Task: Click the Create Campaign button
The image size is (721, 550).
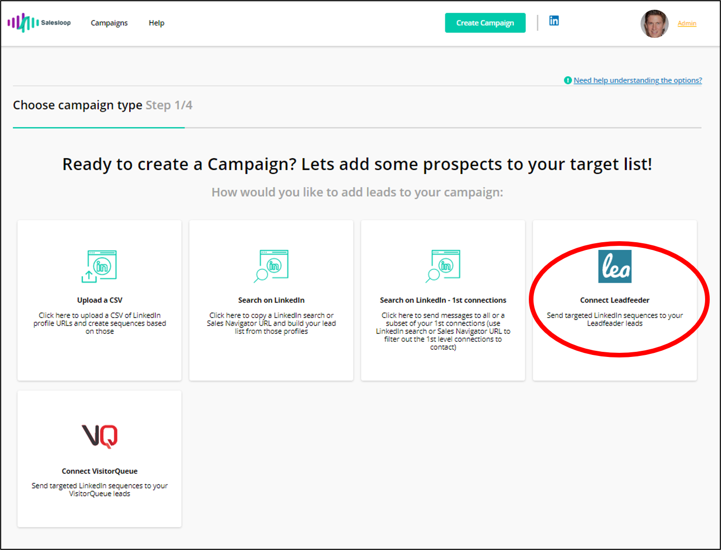Action: tap(485, 23)
